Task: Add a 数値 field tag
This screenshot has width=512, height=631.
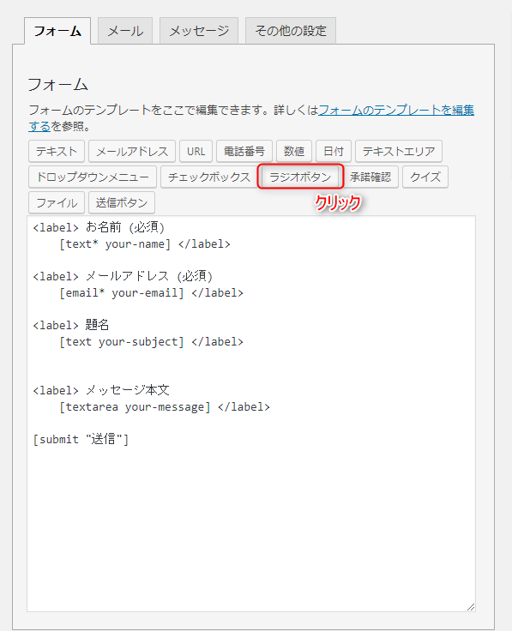Action: (x=294, y=151)
